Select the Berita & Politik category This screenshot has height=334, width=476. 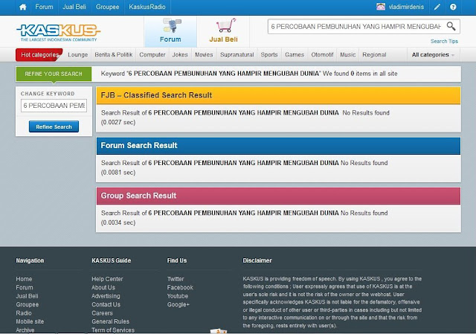tap(114, 55)
